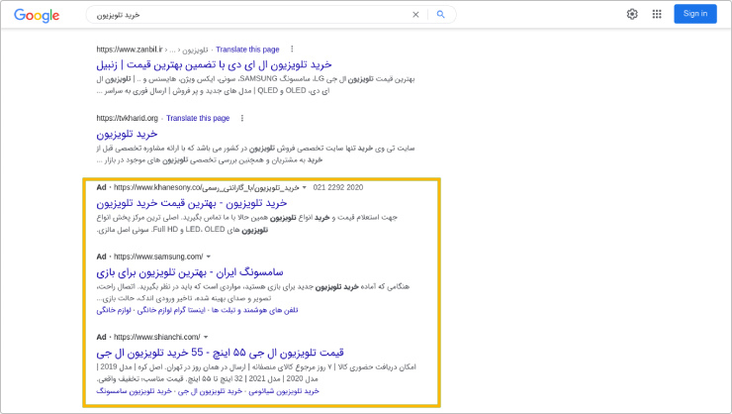
Task: Open sitelink تلفن های هوشمند و تبلت ها
Action: pyautogui.click(x=255, y=310)
